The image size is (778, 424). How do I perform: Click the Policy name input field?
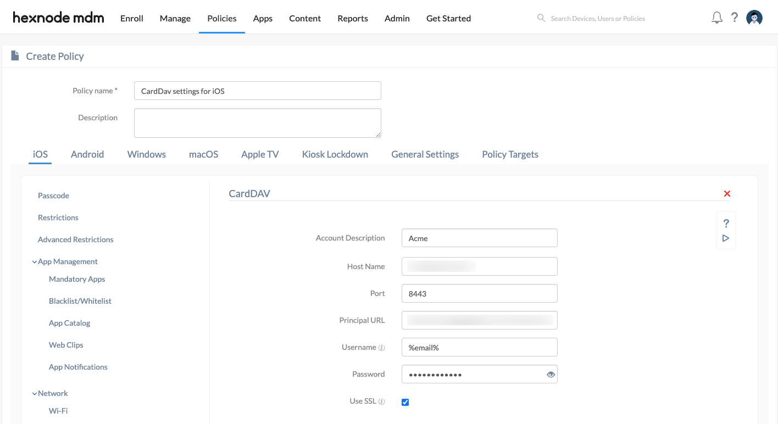pyautogui.click(x=258, y=91)
